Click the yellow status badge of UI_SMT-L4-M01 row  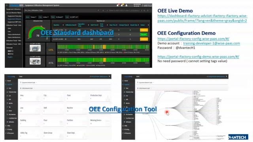point(144,30)
